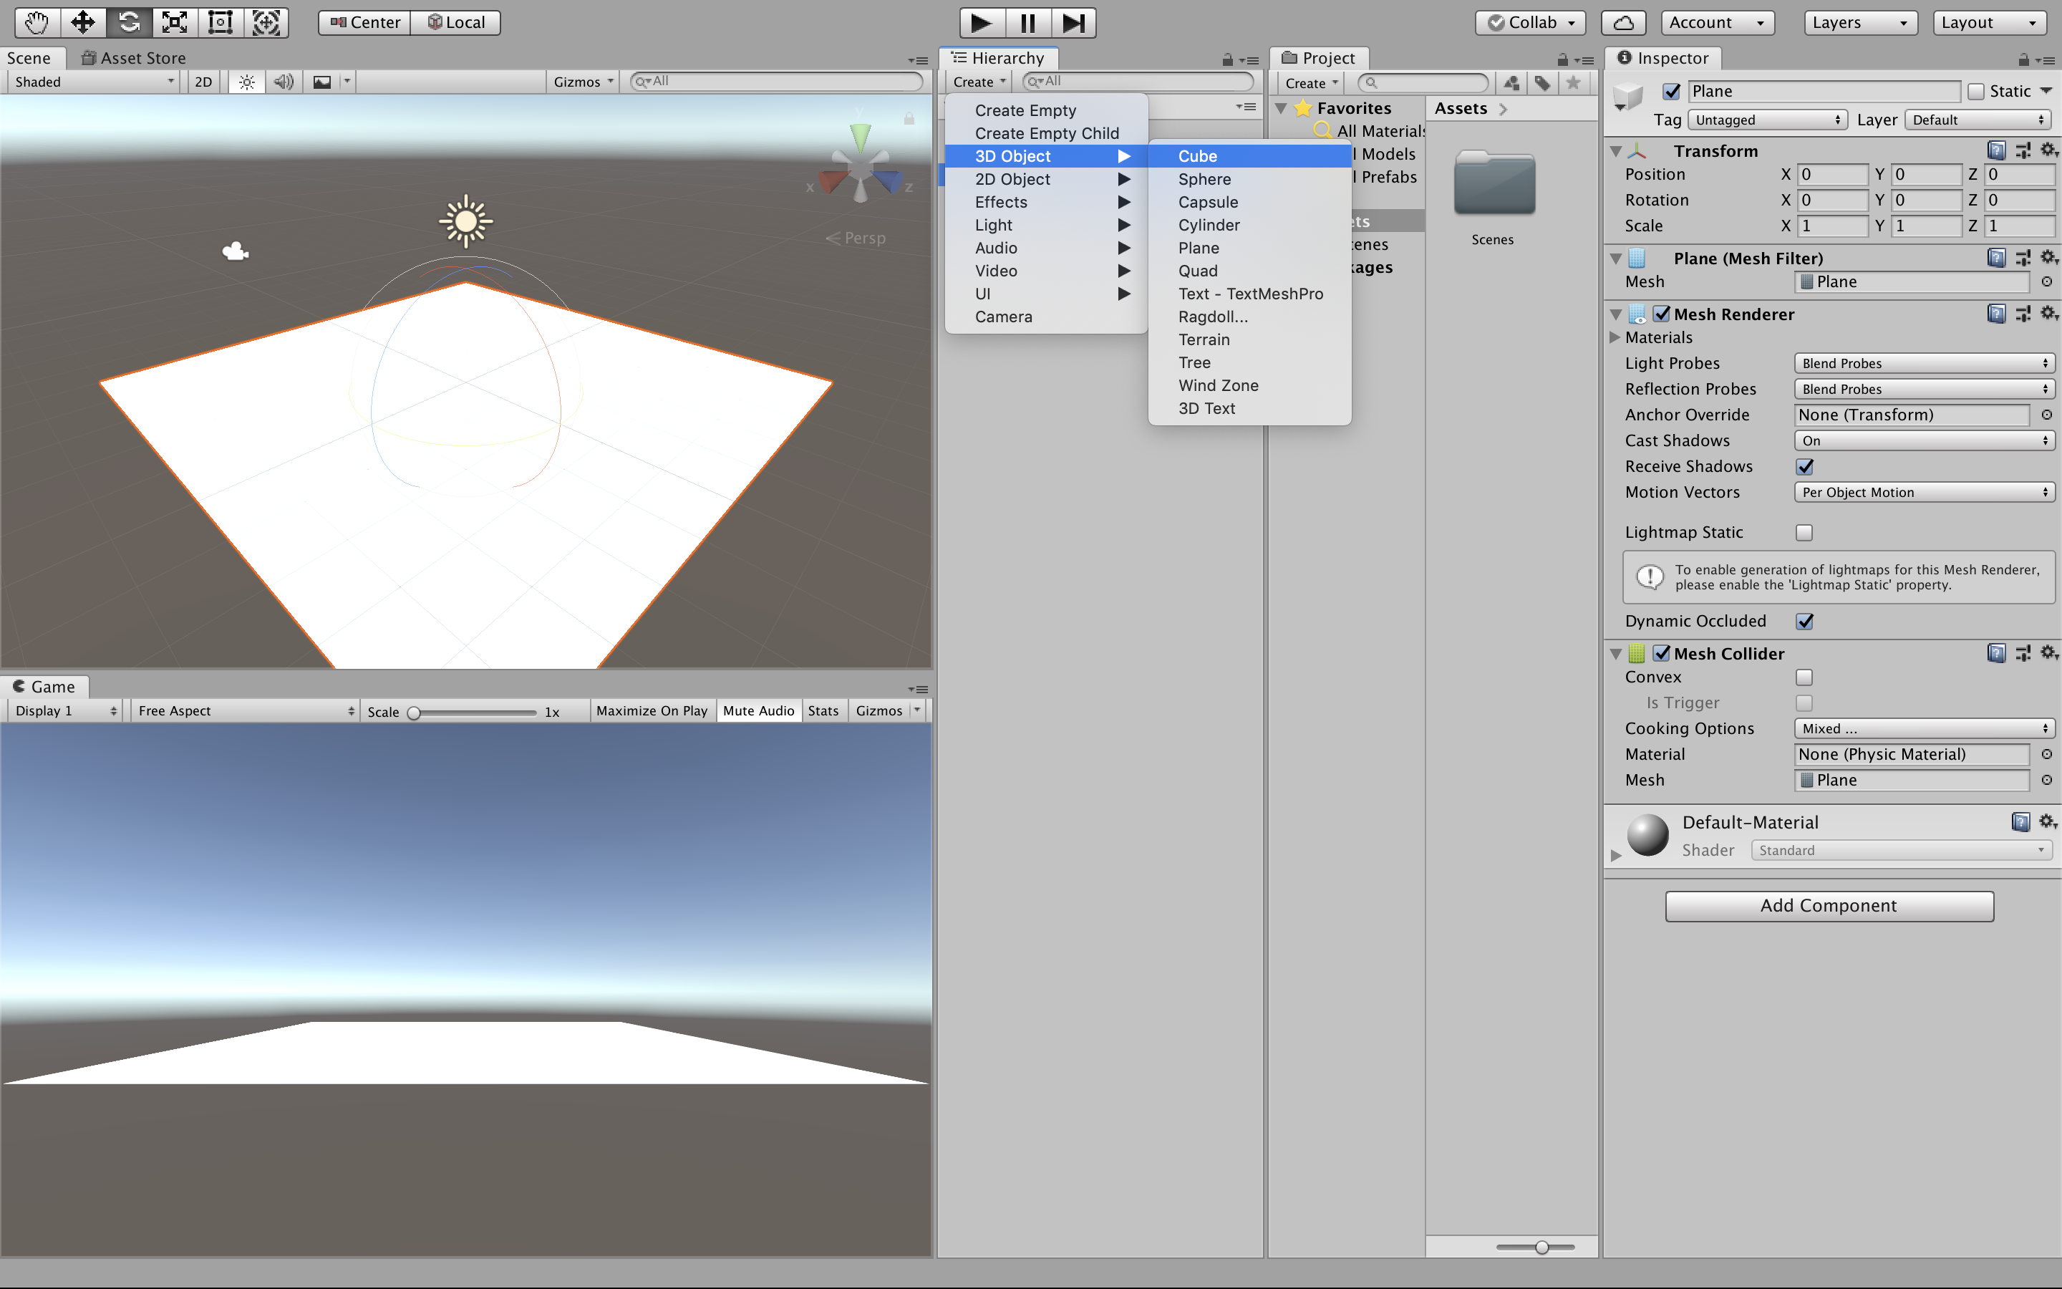Toggle the Static checkbox for Plane

pyautogui.click(x=1976, y=91)
